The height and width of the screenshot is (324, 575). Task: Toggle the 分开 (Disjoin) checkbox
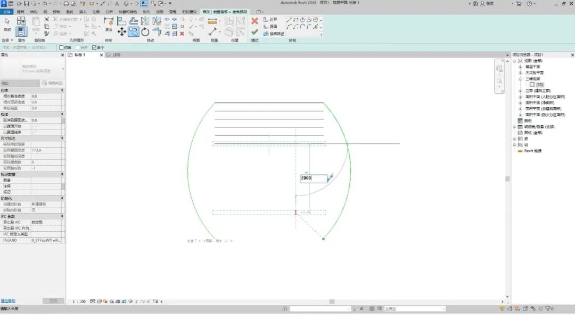pos(78,47)
